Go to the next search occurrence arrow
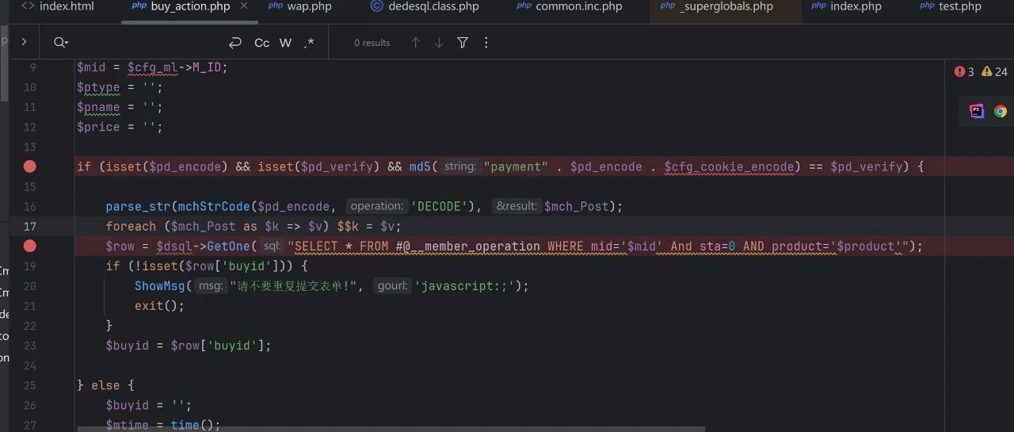 pyautogui.click(x=439, y=43)
